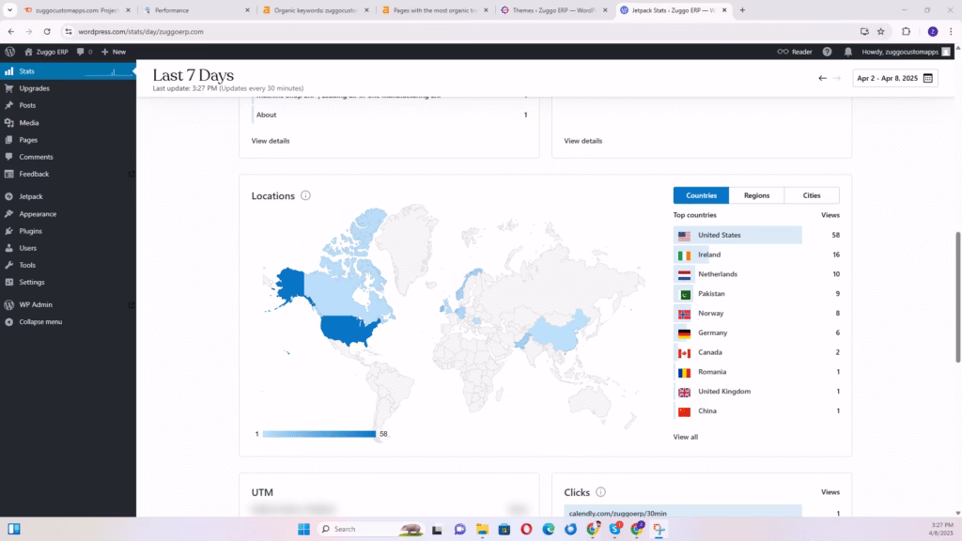The image size is (962, 541).
Task: Open the help question mark icon
Action: 827,52
